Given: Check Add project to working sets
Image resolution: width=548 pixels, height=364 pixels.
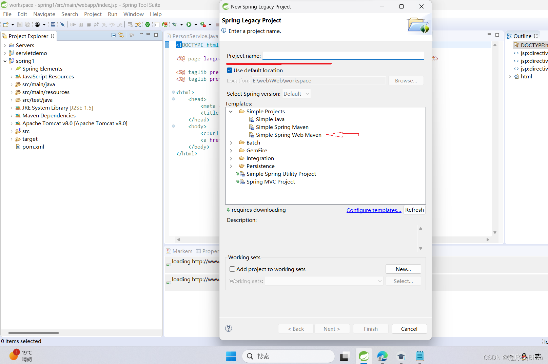Looking at the screenshot, I should pyautogui.click(x=232, y=269).
